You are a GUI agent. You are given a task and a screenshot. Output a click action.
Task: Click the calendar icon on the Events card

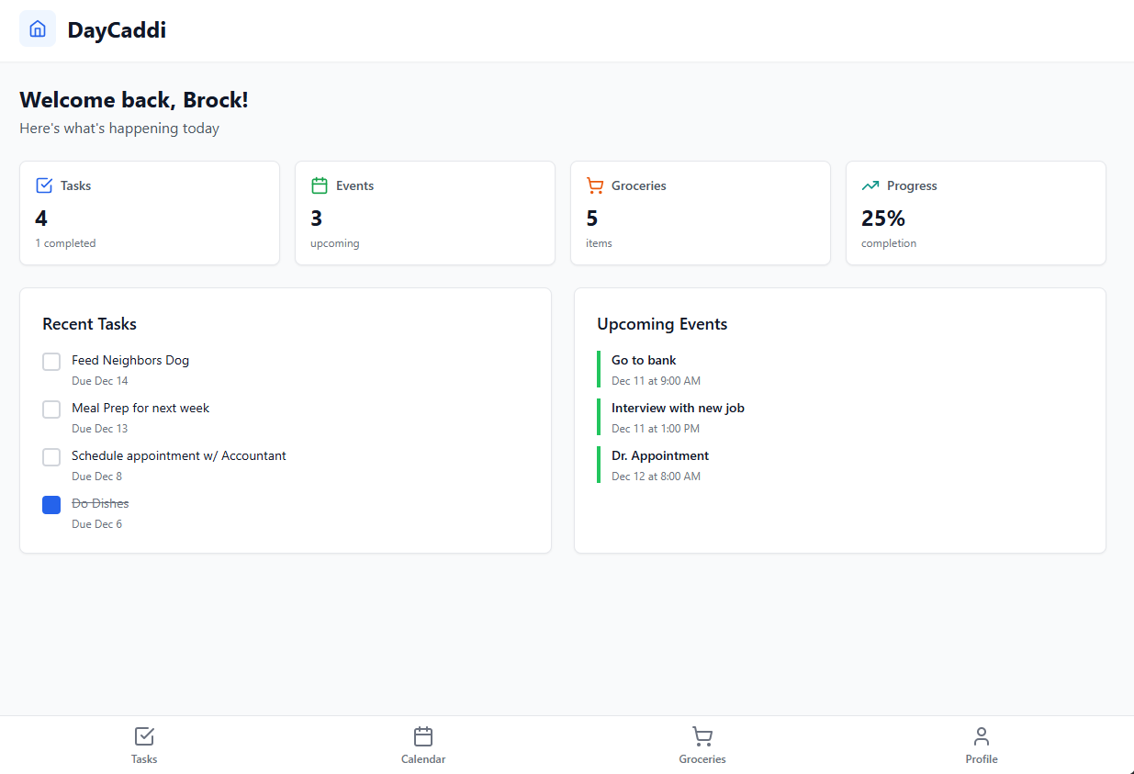point(319,185)
